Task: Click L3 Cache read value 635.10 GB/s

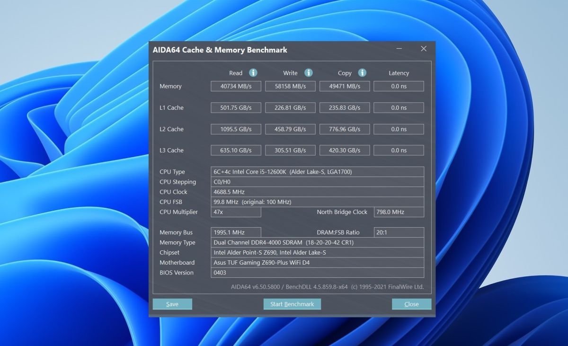Action: pos(236,150)
